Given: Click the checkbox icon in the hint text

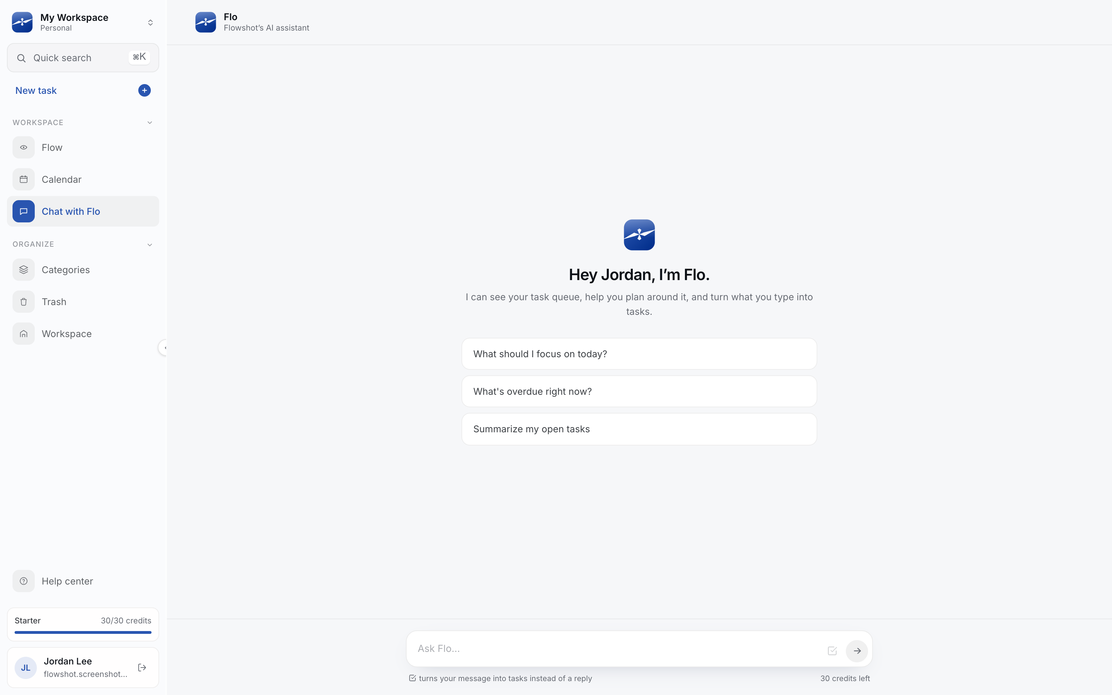Looking at the screenshot, I should click(412, 678).
